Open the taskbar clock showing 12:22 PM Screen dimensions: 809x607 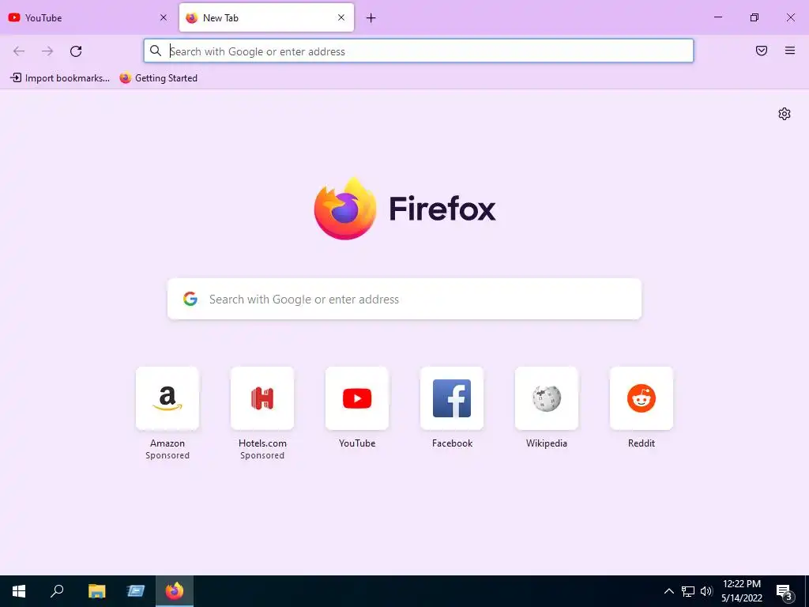click(x=741, y=591)
